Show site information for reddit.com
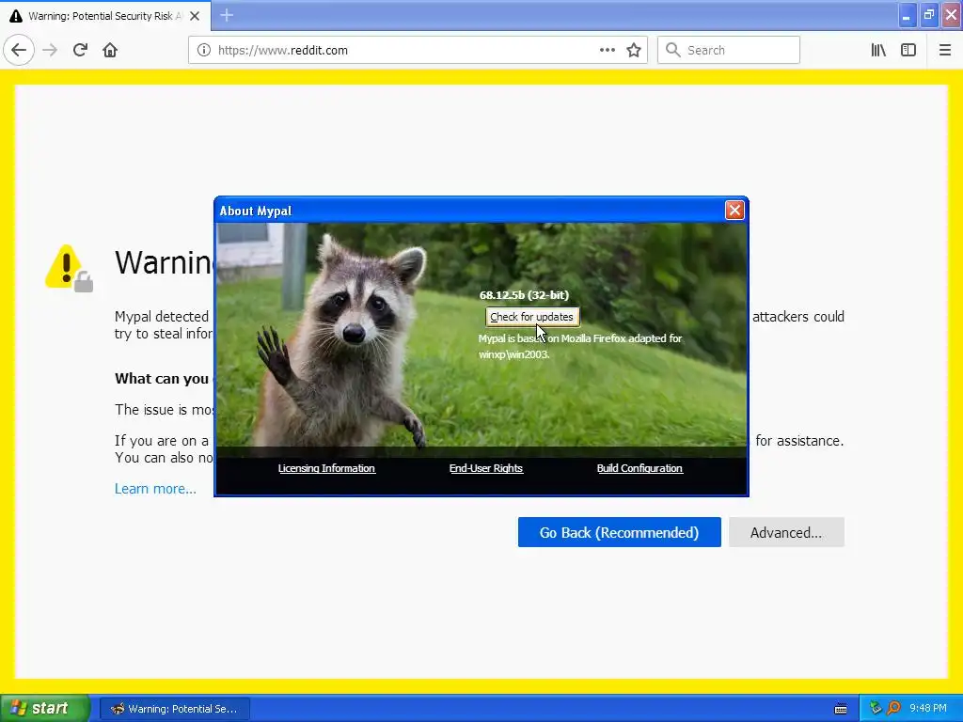This screenshot has width=963, height=722. [x=204, y=50]
